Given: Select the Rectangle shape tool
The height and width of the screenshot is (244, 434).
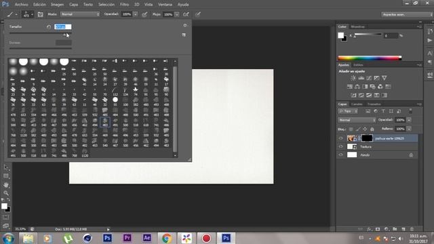Looking at the screenshot, I should tap(6, 176).
